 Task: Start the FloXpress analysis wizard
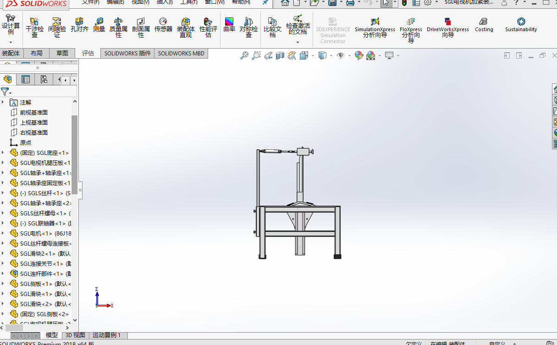pyautogui.click(x=411, y=30)
